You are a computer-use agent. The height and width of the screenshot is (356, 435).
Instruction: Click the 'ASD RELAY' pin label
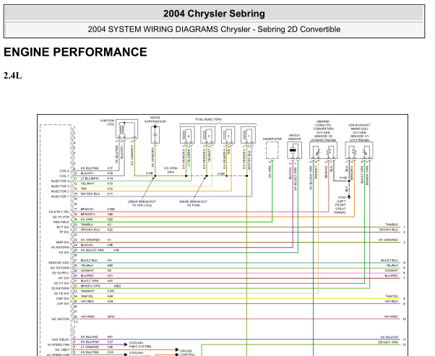61,339
